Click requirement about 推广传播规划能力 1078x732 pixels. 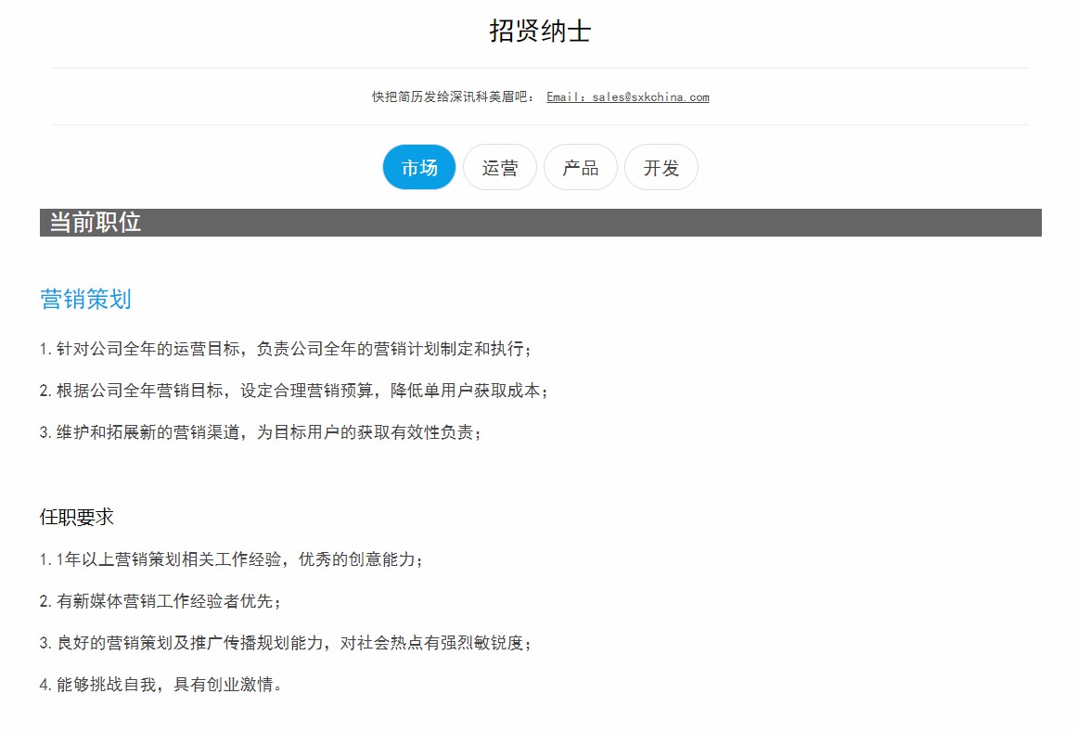point(286,643)
